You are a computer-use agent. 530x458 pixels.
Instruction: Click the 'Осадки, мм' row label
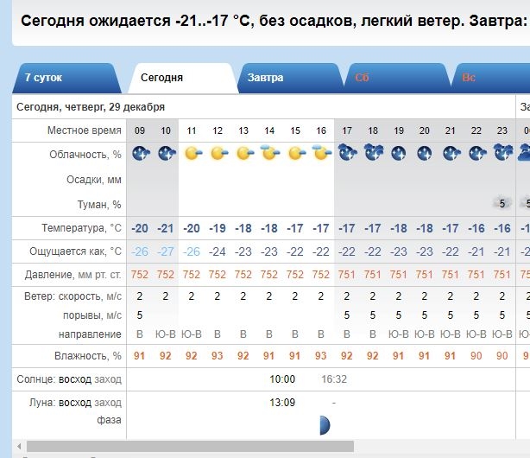click(x=94, y=180)
